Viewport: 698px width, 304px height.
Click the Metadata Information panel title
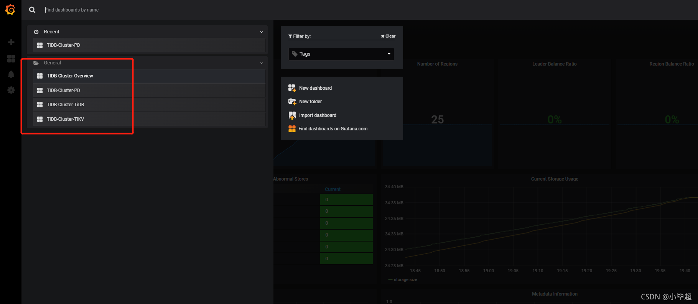point(555,294)
